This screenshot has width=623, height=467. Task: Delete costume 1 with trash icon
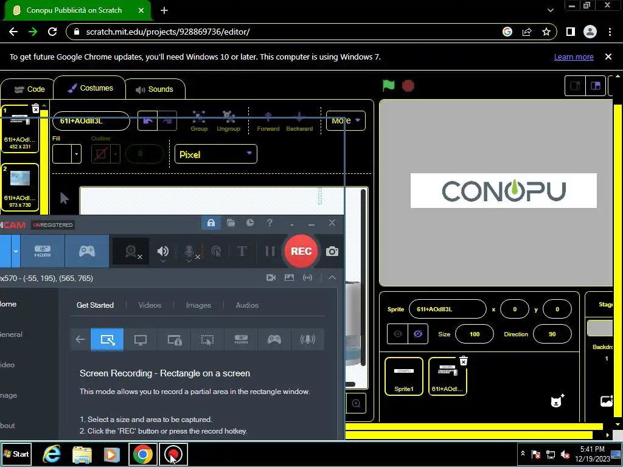tap(35, 108)
